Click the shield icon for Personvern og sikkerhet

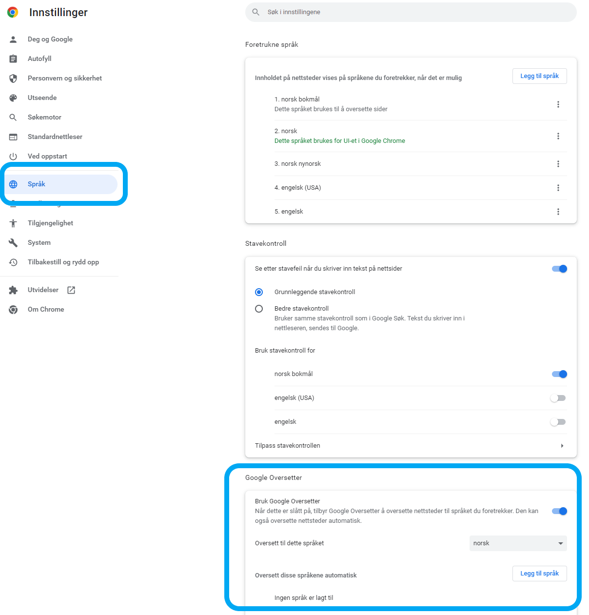[13, 79]
